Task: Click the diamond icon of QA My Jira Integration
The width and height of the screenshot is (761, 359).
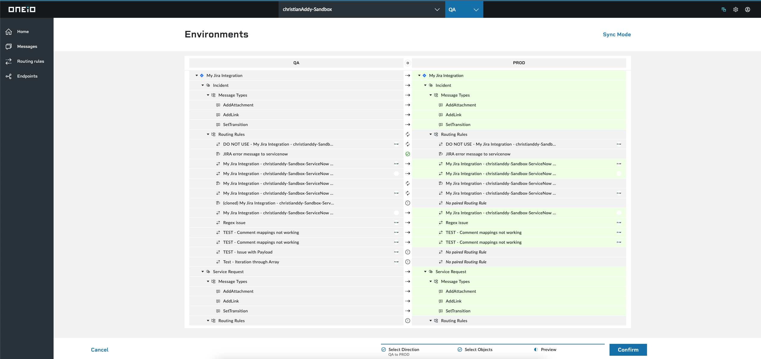Action: click(202, 75)
